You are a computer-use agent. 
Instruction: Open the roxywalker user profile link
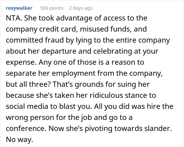coord(19,8)
